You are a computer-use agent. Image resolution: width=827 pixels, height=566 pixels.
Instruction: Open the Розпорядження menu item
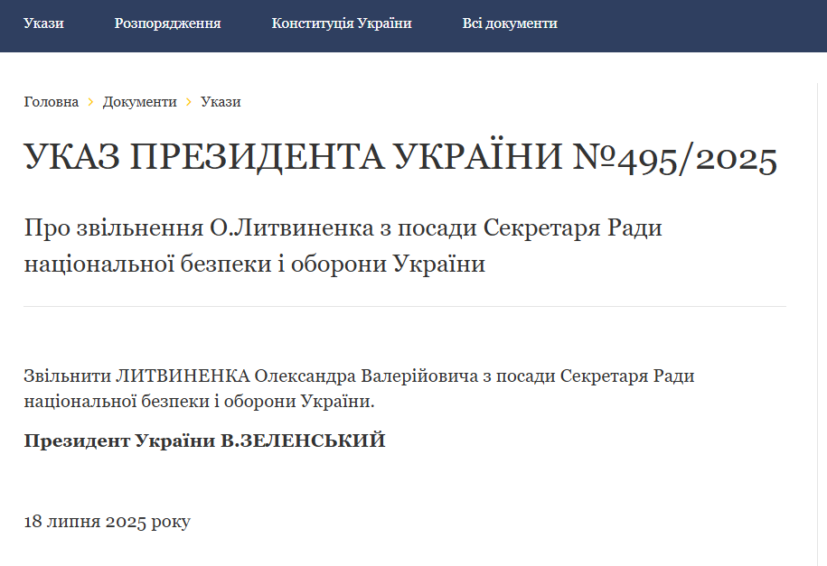tap(167, 23)
